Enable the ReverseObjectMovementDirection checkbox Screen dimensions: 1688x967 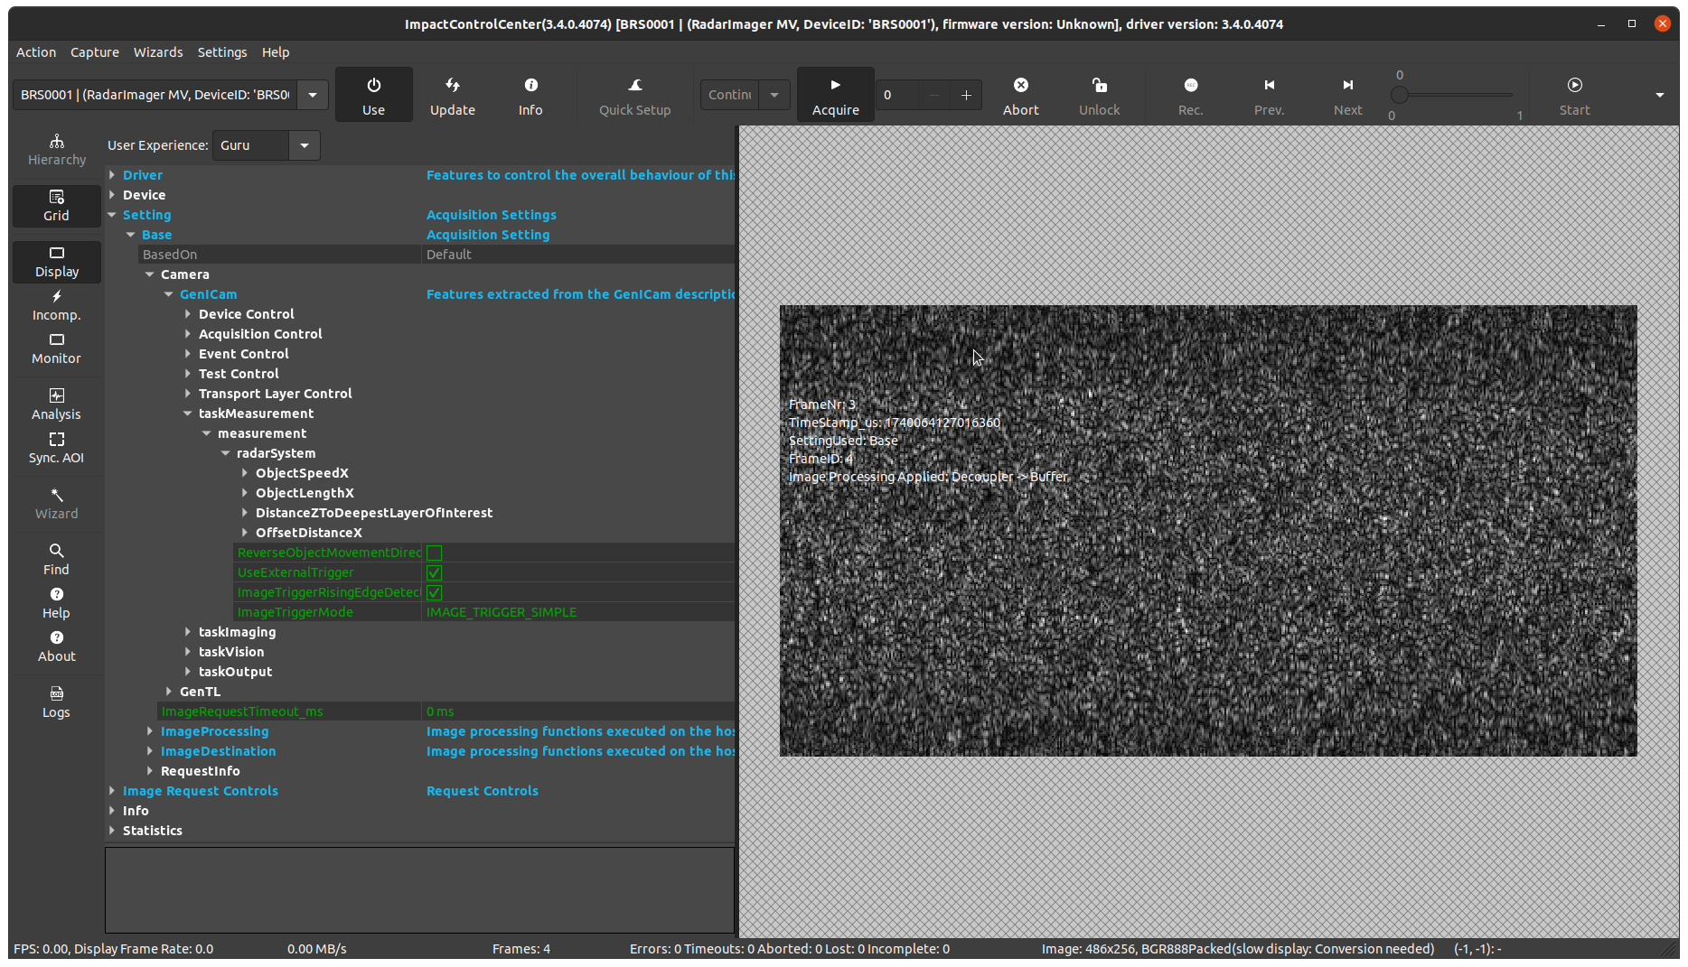[434, 553]
